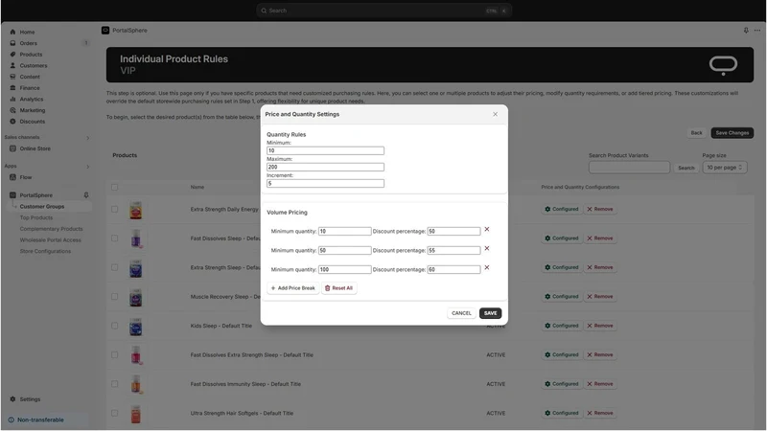Click the Extra Strength Daily Energy product thumbnail

tap(135, 210)
